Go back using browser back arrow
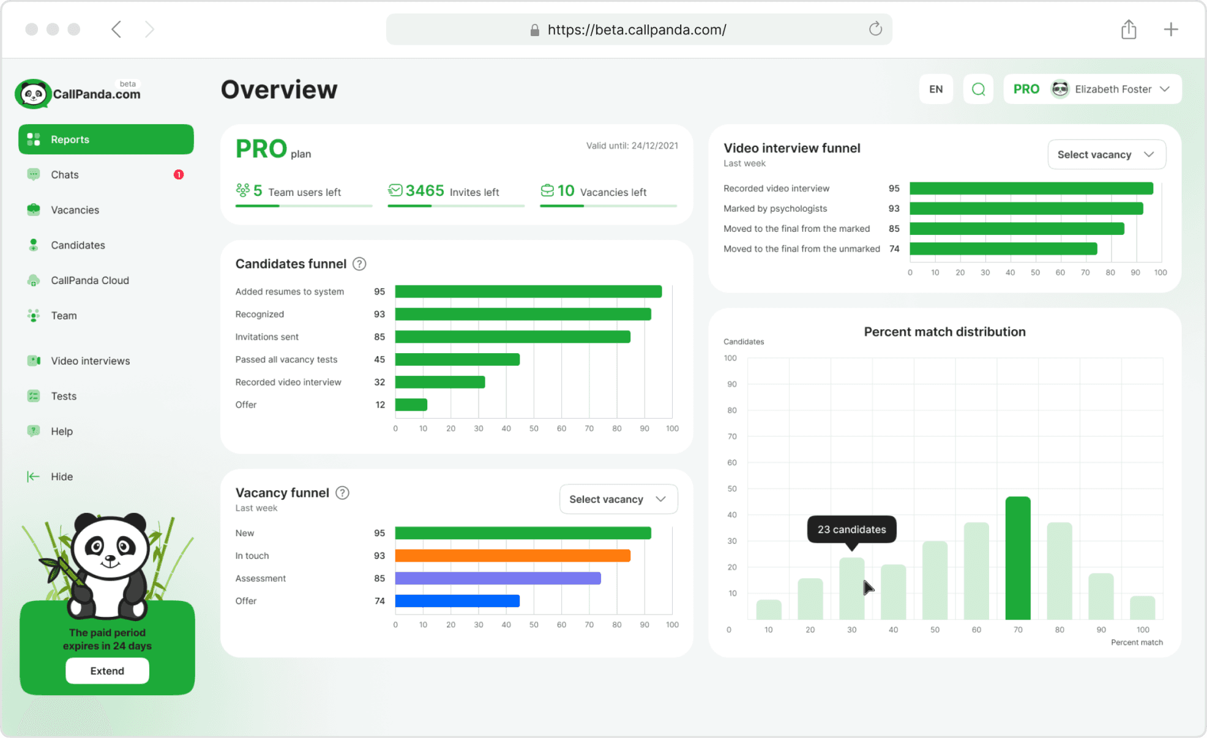 pos(116,29)
